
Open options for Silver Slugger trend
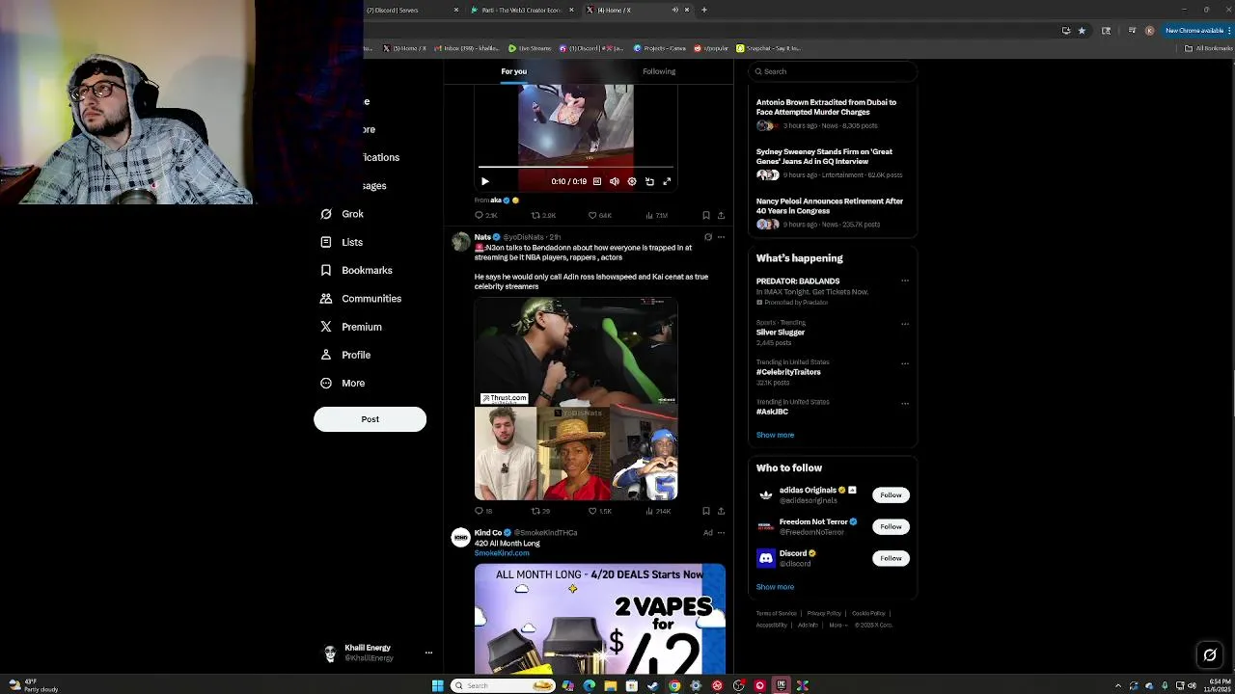pos(905,323)
